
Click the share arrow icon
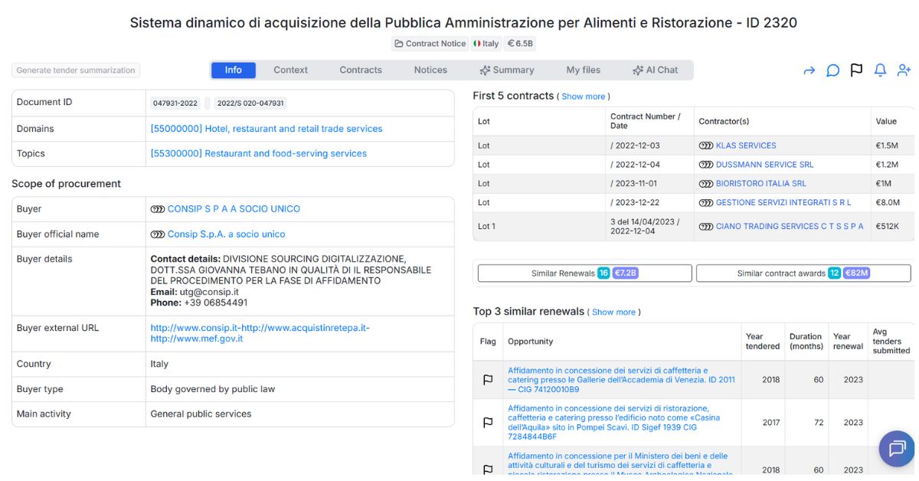pos(809,70)
